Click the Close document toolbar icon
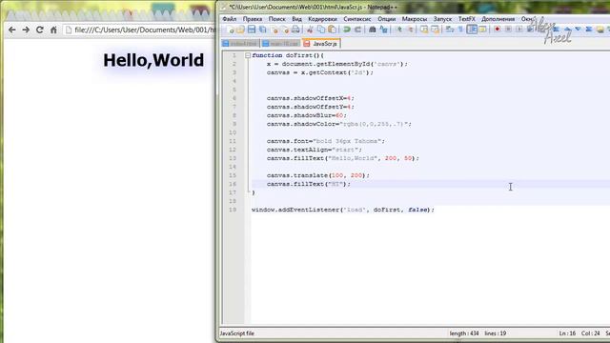 click(274, 30)
